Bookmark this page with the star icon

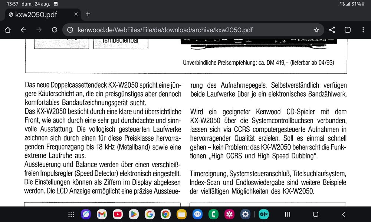316,30
